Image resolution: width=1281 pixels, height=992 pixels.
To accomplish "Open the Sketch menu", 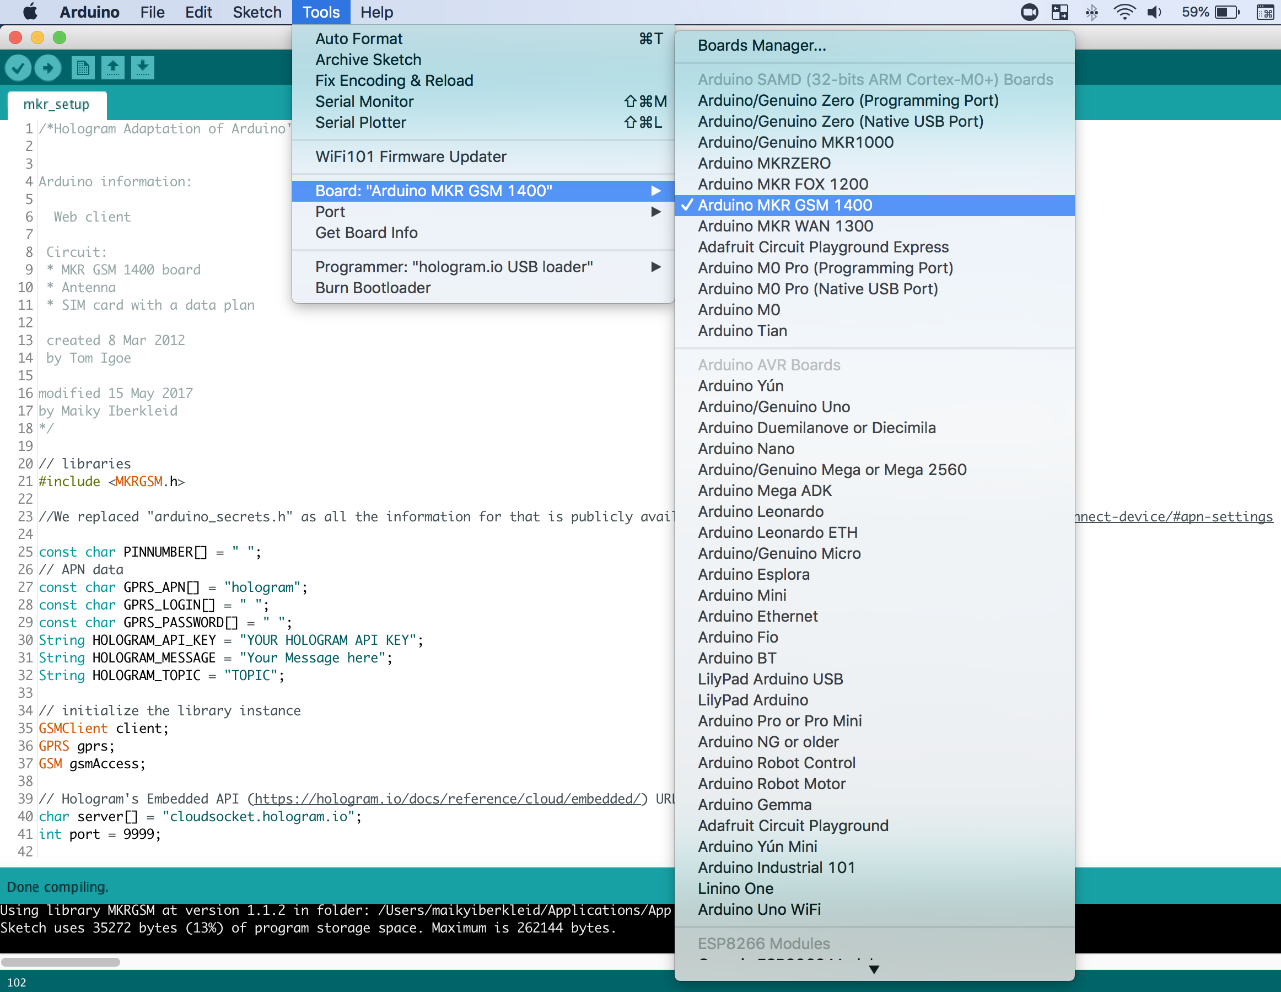I will [257, 12].
